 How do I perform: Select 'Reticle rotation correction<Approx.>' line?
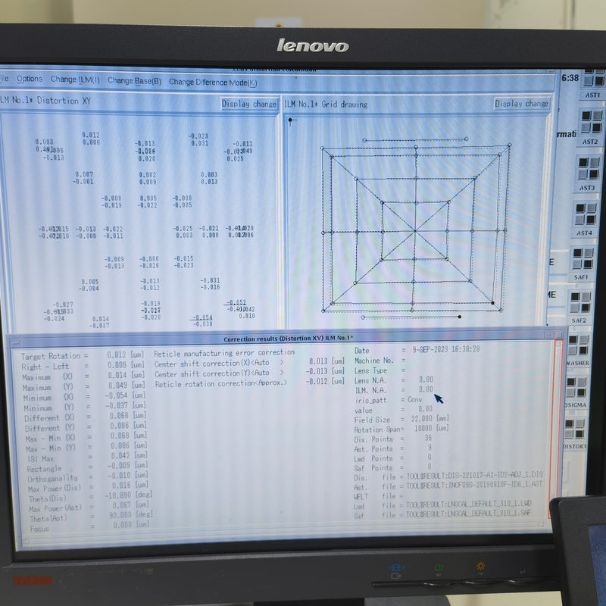click(x=221, y=383)
